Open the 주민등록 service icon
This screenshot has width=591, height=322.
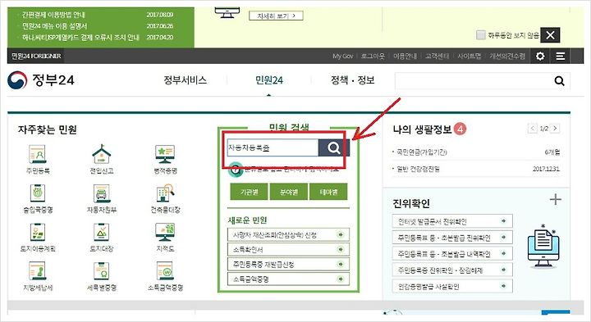(38, 155)
